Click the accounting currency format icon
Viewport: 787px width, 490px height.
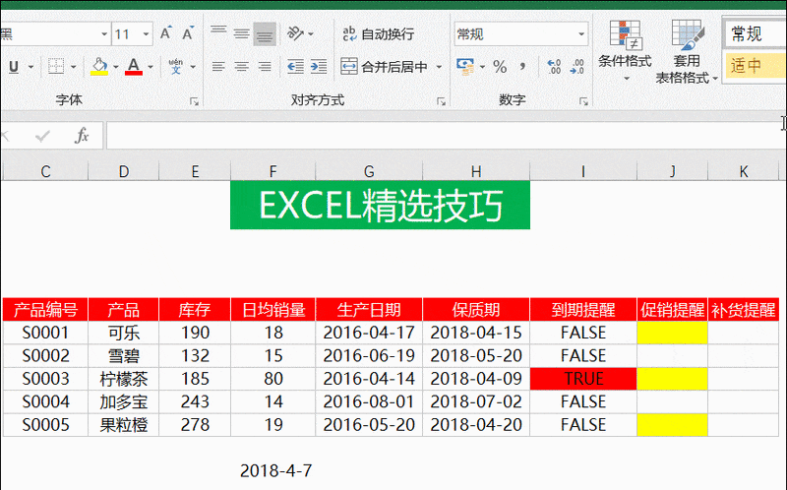pyautogui.click(x=465, y=66)
